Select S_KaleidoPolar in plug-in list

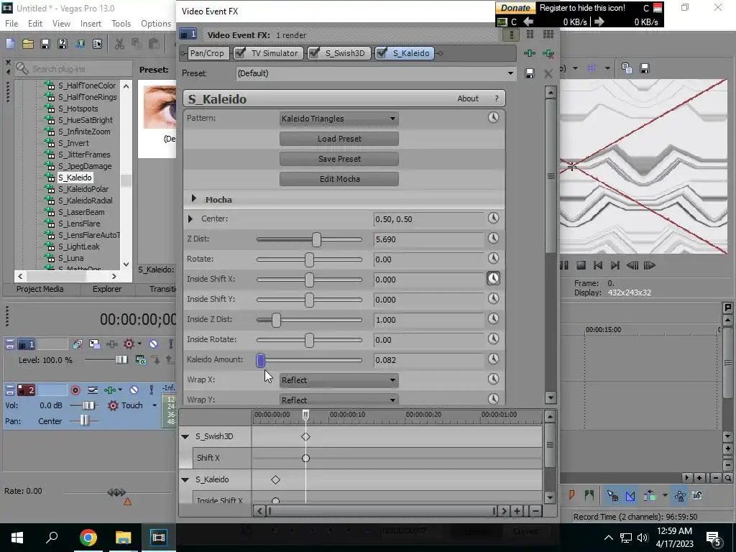[x=83, y=189]
